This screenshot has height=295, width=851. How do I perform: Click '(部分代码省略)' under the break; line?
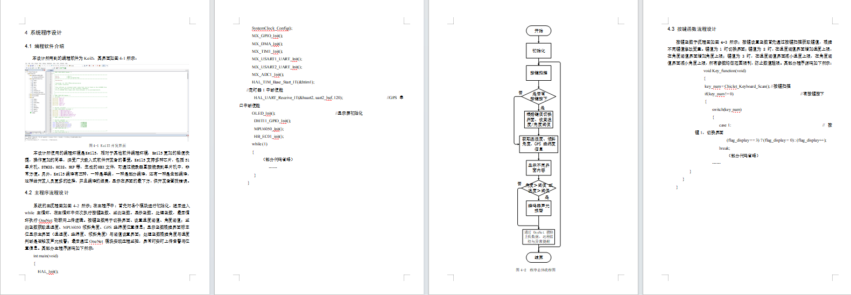743,156
